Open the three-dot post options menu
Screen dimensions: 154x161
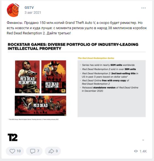click(144, 8)
